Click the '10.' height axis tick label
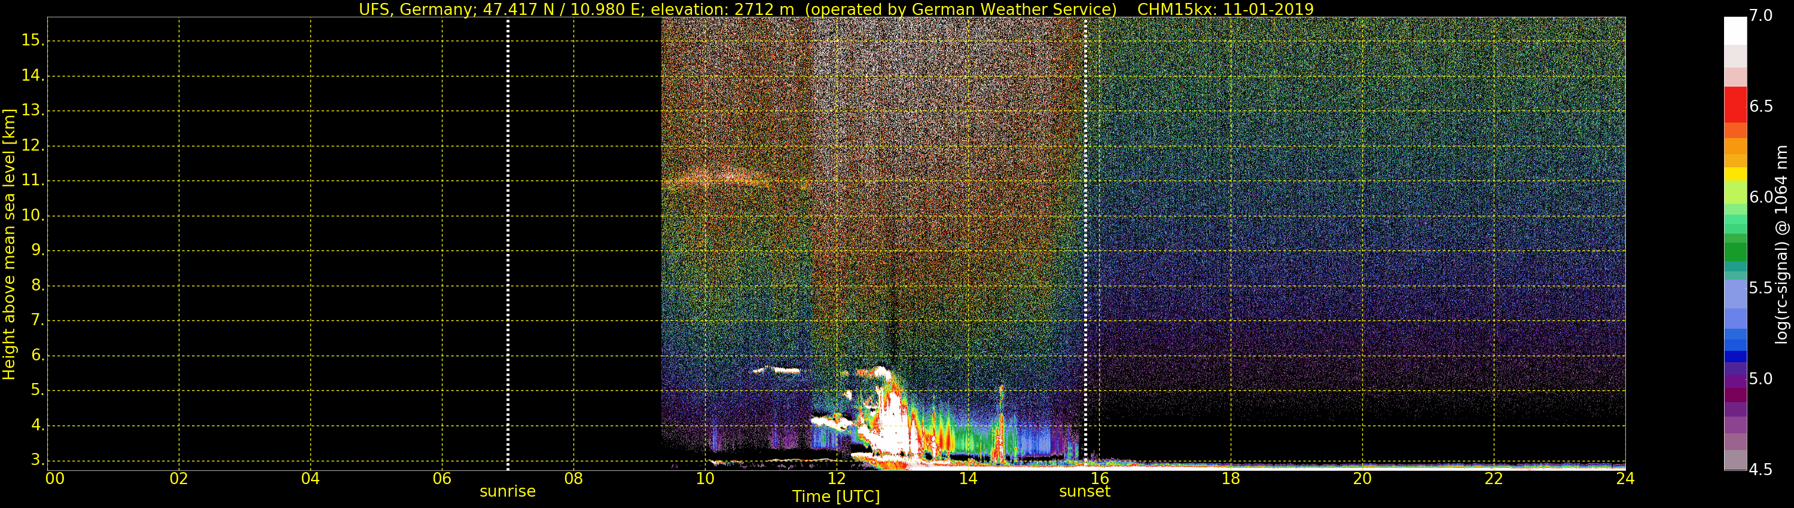This screenshot has width=1794, height=508. click(33, 216)
